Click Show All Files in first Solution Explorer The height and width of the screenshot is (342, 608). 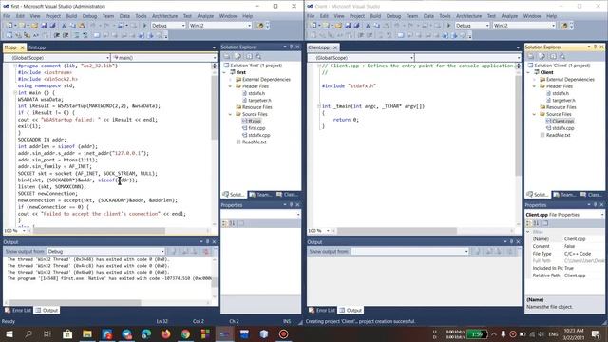pyautogui.click(x=238, y=57)
